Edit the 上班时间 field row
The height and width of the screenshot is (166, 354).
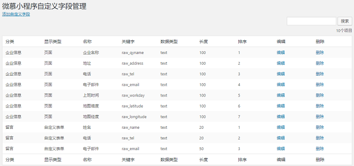click(281, 95)
